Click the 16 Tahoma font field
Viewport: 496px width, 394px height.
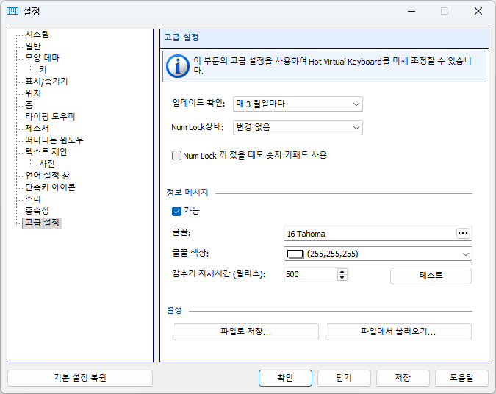pyautogui.click(x=370, y=234)
